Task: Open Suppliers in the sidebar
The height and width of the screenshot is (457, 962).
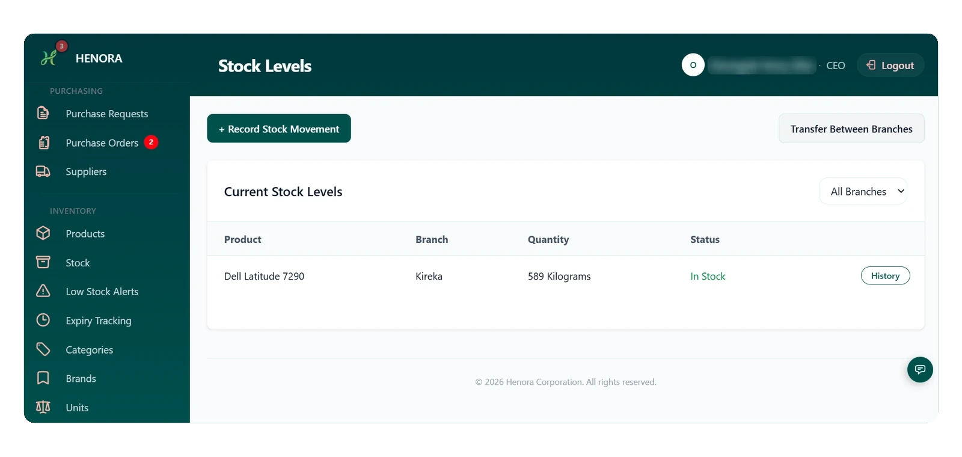Action: [86, 172]
